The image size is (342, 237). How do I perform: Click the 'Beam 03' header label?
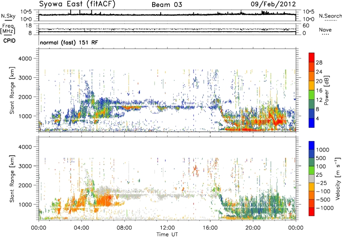[167, 5]
